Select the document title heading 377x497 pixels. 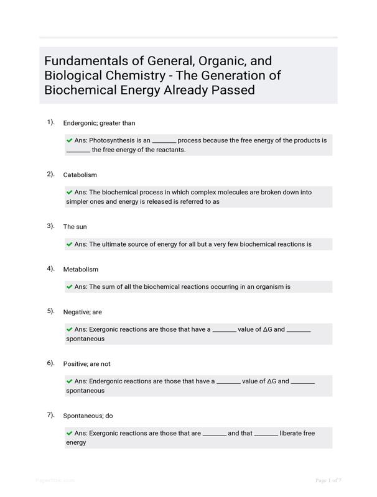(162, 75)
